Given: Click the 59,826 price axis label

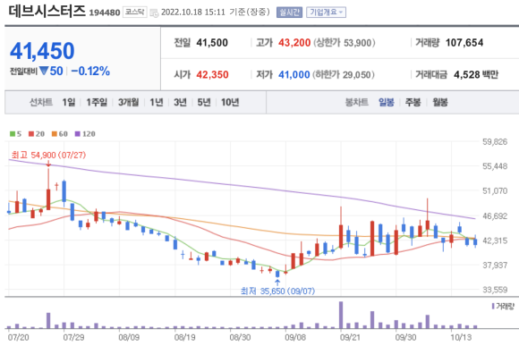Looking at the screenshot, I should (x=495, y=142).
